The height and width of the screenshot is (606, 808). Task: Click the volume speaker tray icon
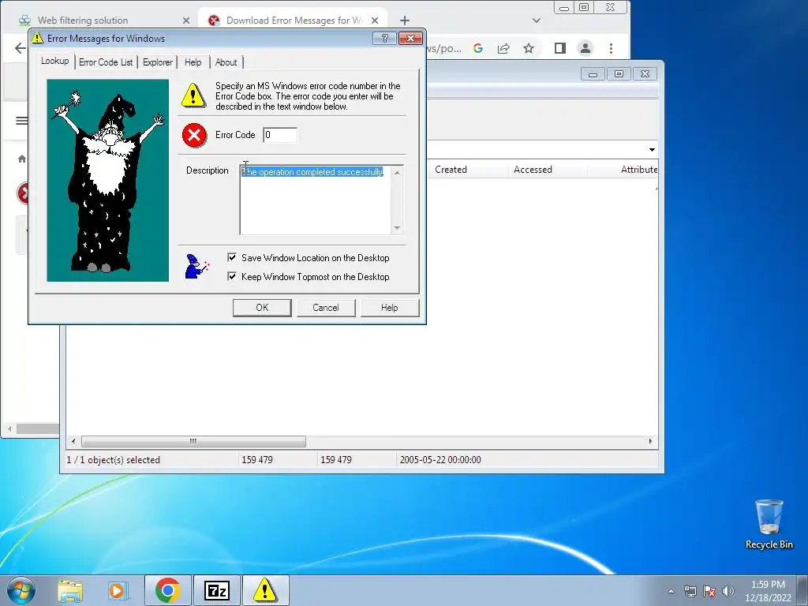[728, 591]
